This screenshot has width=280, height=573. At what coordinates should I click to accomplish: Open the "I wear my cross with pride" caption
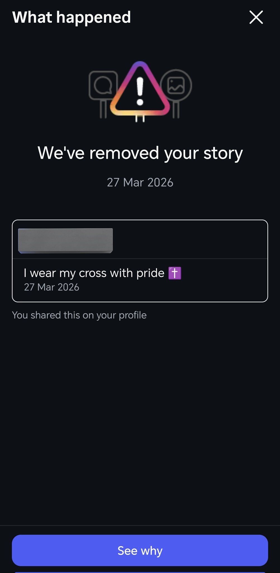[94, 273]
